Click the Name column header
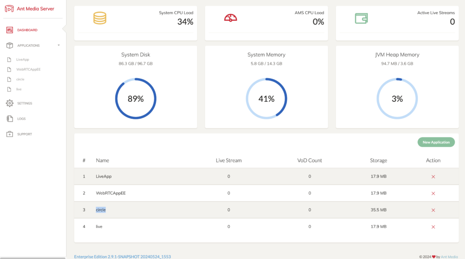The image size is (465, 259). [x=102, y=160]
